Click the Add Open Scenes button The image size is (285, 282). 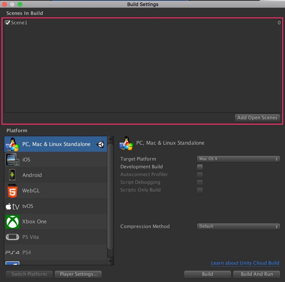257,118
